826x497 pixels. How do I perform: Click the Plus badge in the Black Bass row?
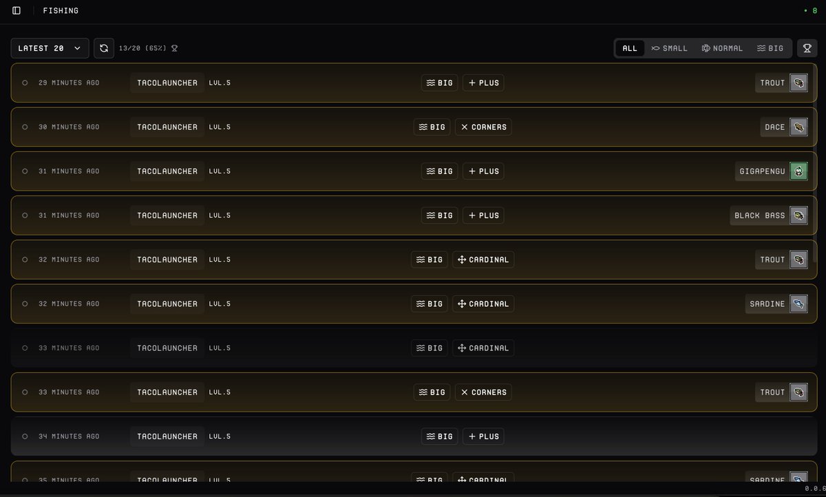[x=483, y=215]
